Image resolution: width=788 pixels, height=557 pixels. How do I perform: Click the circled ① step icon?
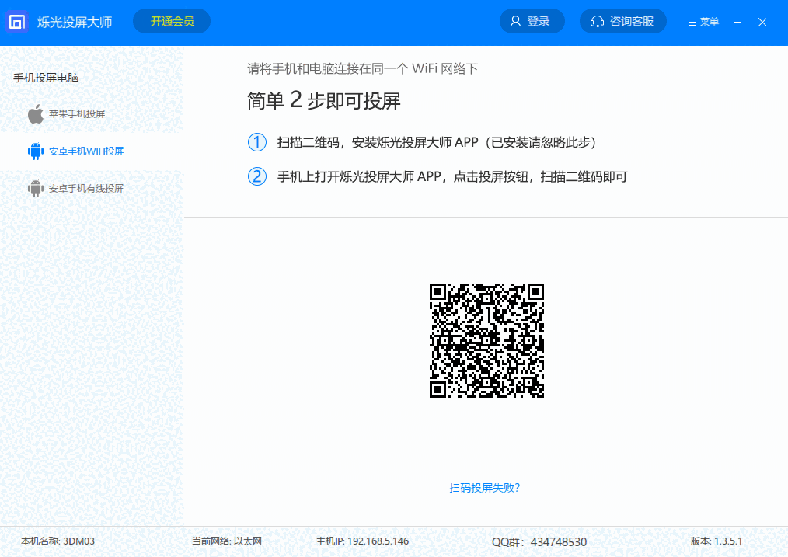coord(256,142)
